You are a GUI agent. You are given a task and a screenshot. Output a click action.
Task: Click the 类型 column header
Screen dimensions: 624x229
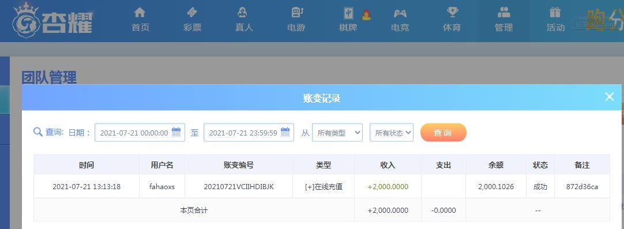324,165
